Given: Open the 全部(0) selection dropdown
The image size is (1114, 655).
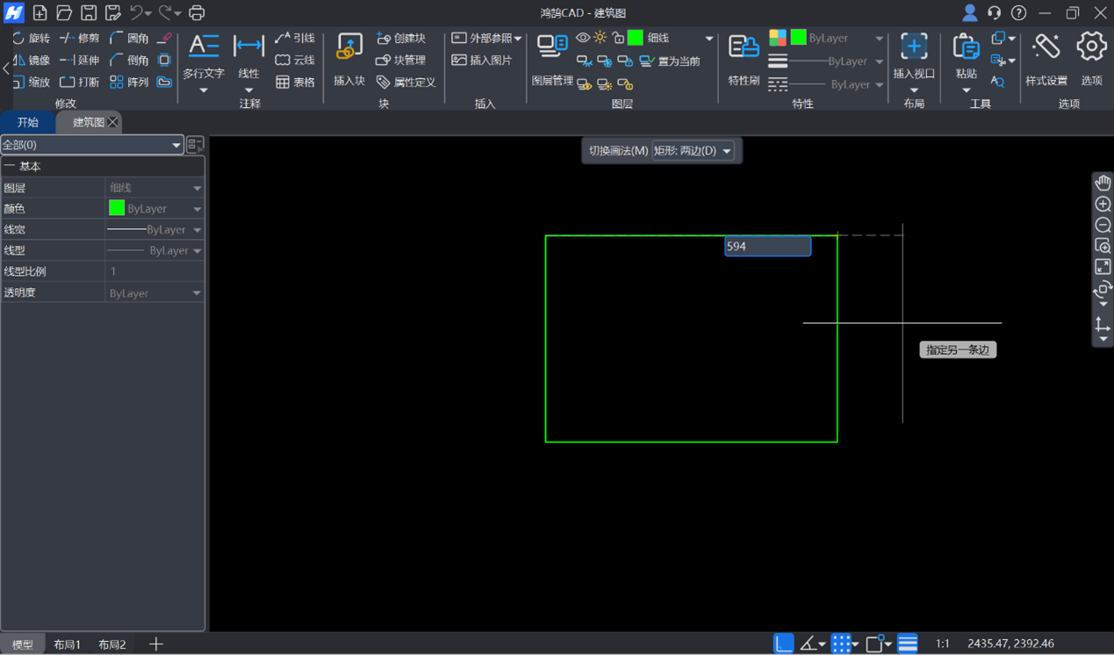Looking at the screenshot, I should tap(91, 145).
